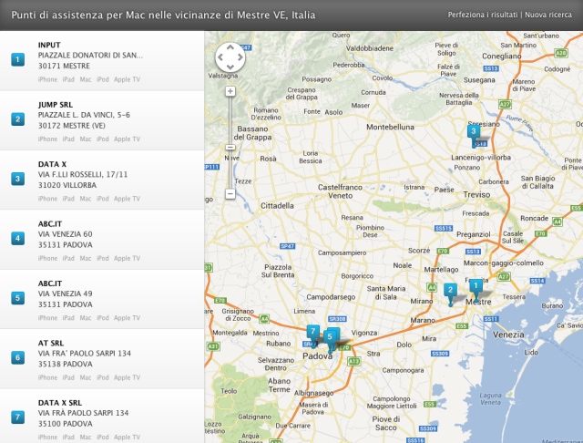Click the number 7 badge beside DATA X SRL

click(17, 417)
